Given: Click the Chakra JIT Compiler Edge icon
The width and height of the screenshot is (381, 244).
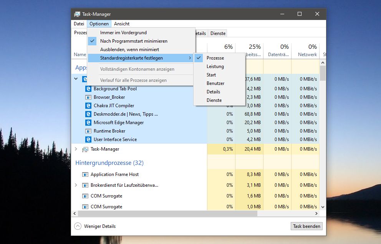Looking at the screenshot, I should pyautogui.click(x=88, y=106).
